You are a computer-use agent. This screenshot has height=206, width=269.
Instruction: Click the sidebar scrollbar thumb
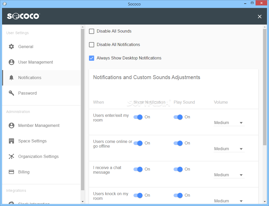coord(83,110)
